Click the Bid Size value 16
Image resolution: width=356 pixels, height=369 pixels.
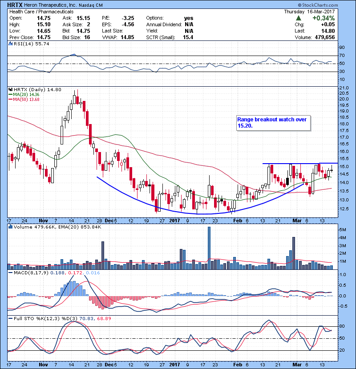coord(87,37)
